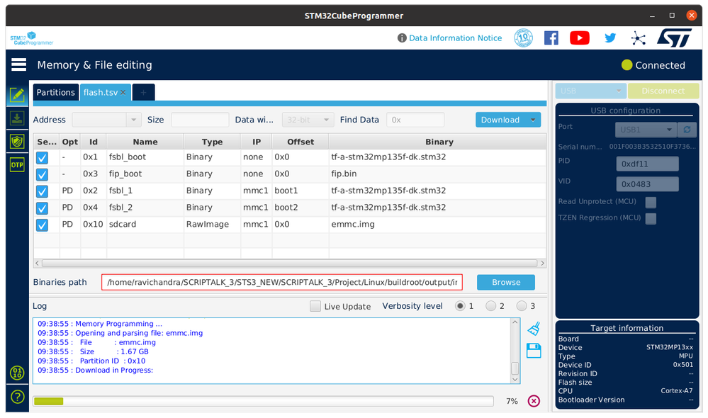Cancel the download with red X icon
The image size is (708, 418).
pyautogui.click(x=534, y=401)
